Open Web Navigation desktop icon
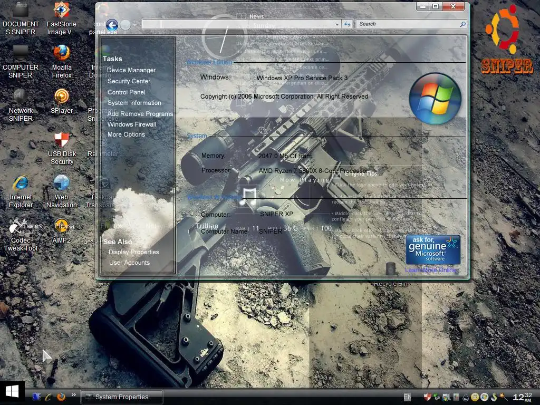The width and height of the screenshot is (540, 405). [62, 192]
